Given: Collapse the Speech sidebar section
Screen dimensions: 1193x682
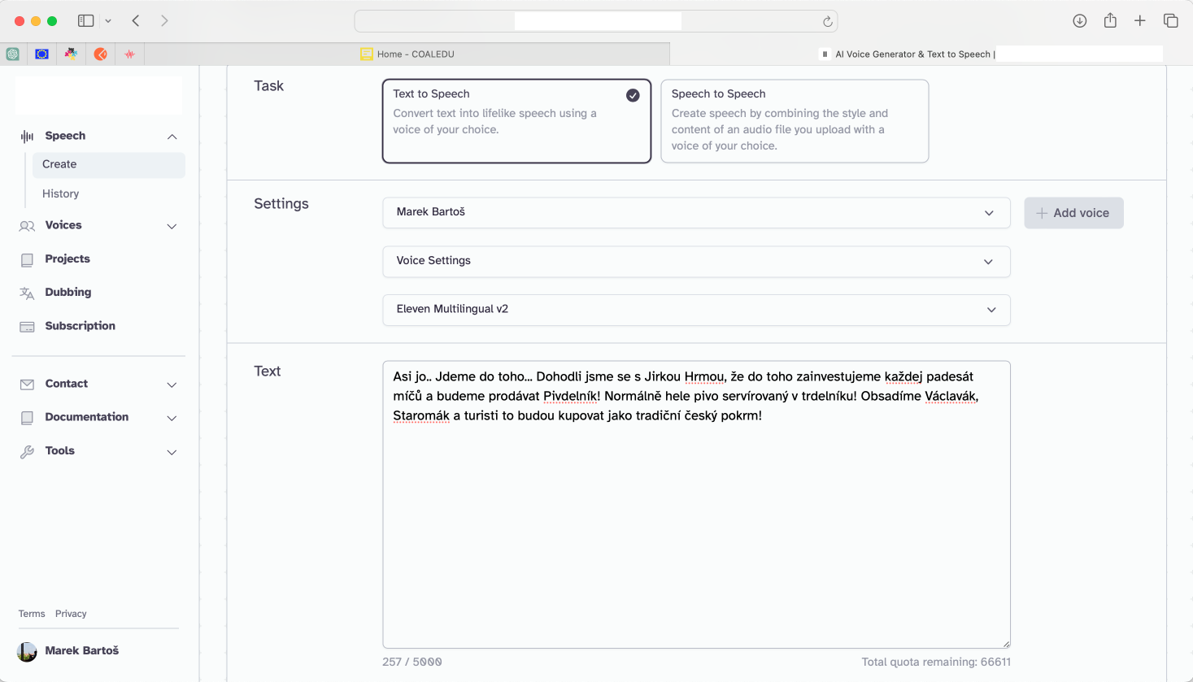Looking at the screenshot, I should pyautogui.click(x=172, y=137).
